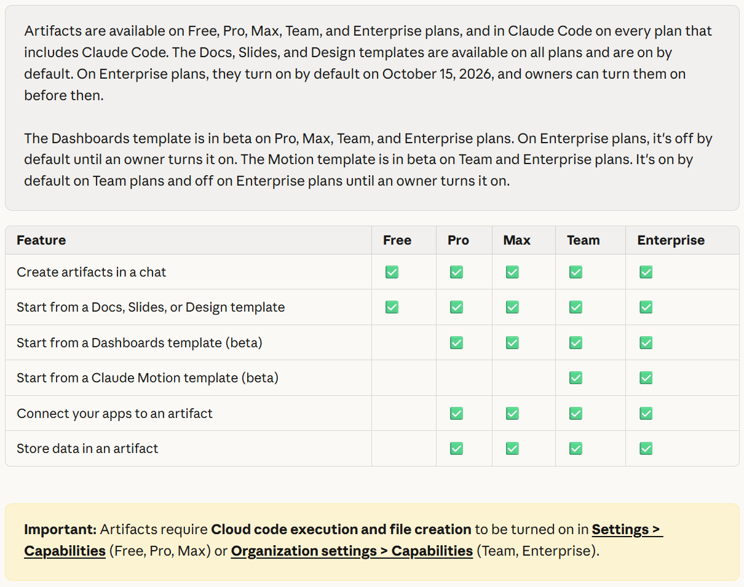Click the Pro checkmark in the Dashboards template row

coord(456,342)
